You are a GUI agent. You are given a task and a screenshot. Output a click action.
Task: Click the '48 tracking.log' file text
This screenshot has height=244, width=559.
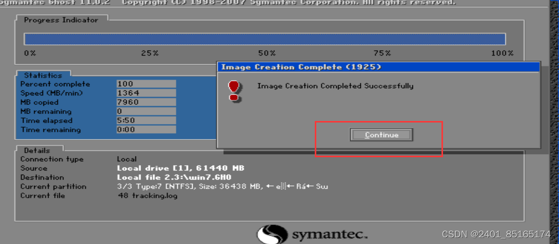(x=147, y=196)
